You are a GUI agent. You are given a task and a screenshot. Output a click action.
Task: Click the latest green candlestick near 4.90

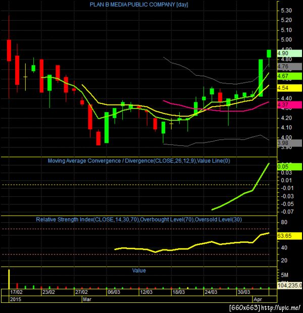pyautogui.click(x=269, y=54)
